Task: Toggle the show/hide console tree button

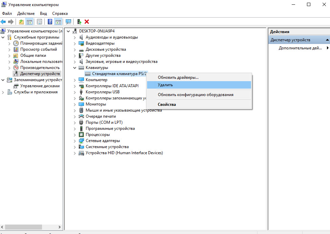Action: point(29,22)
